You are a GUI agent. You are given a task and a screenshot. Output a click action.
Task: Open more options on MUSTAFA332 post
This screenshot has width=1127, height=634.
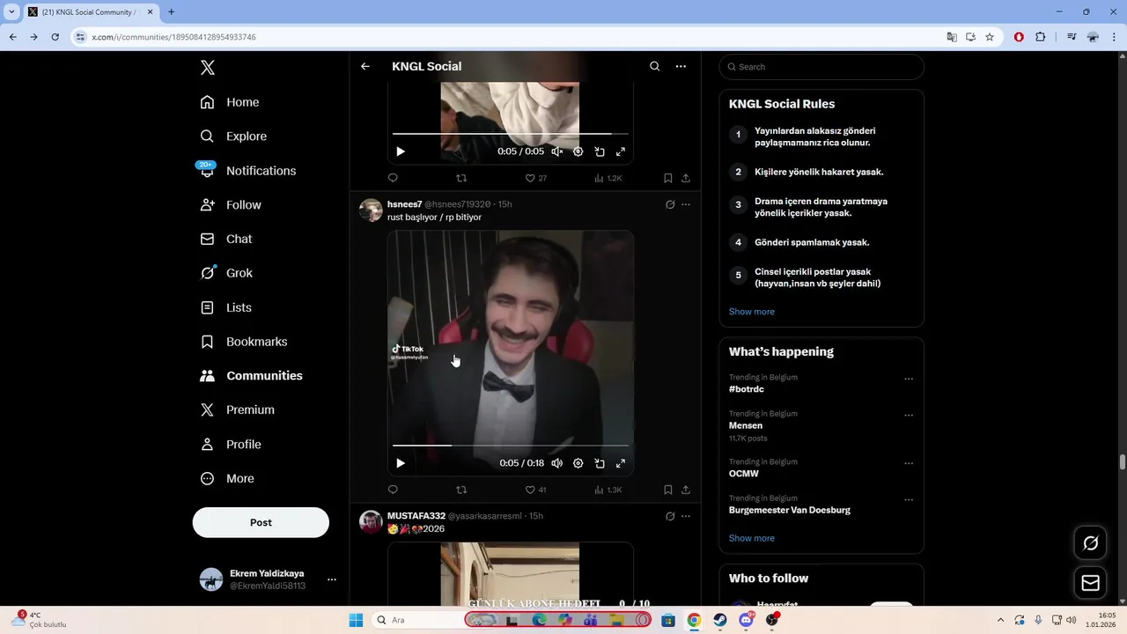click(686, 516)
